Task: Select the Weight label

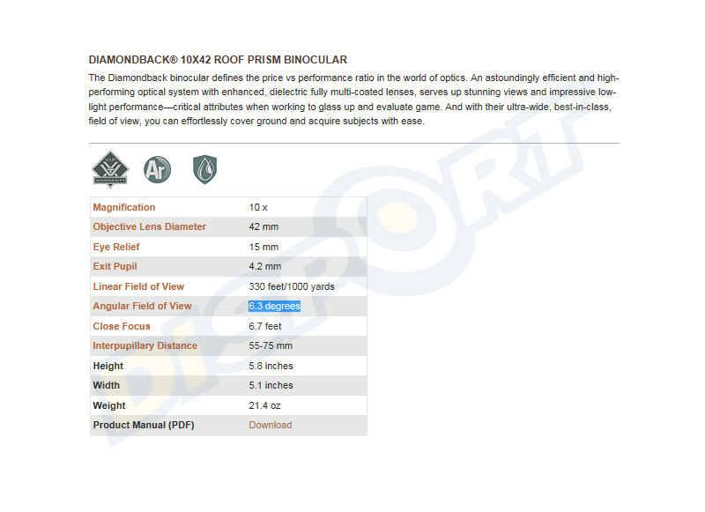Action: 108,405
